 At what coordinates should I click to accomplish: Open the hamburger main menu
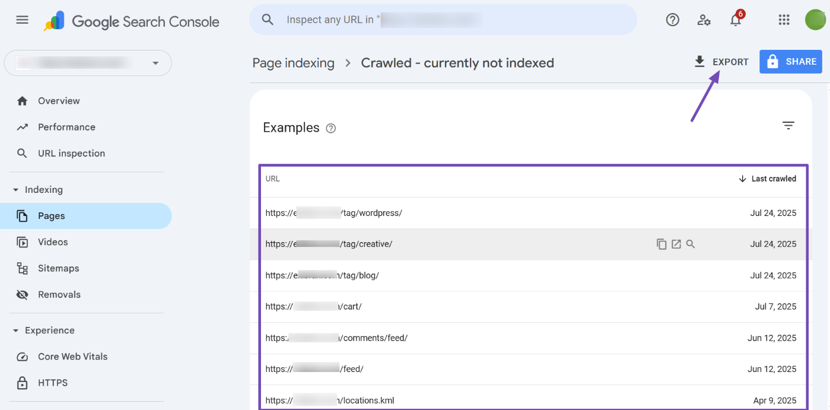[x=22, y=20]
